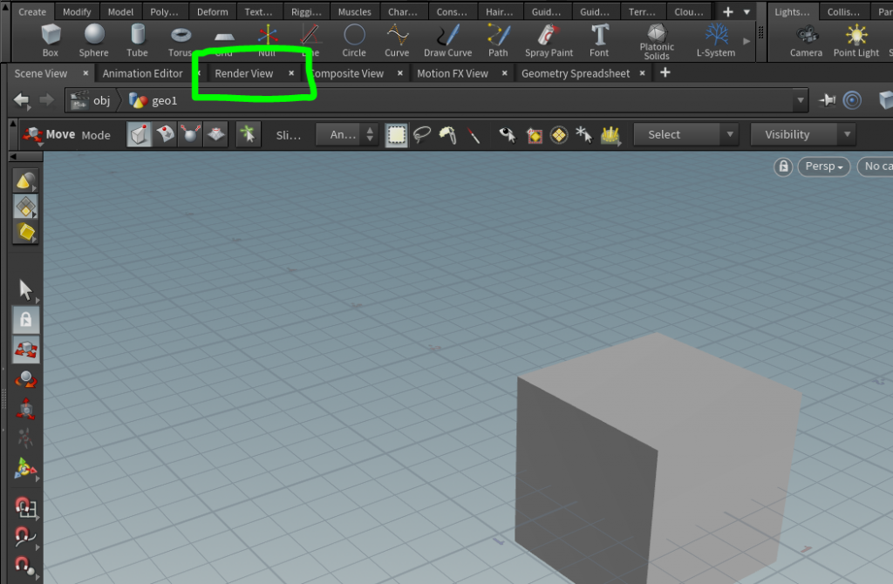Open the Select mode dropdown
893x584 pixels.
pos(685,134)
